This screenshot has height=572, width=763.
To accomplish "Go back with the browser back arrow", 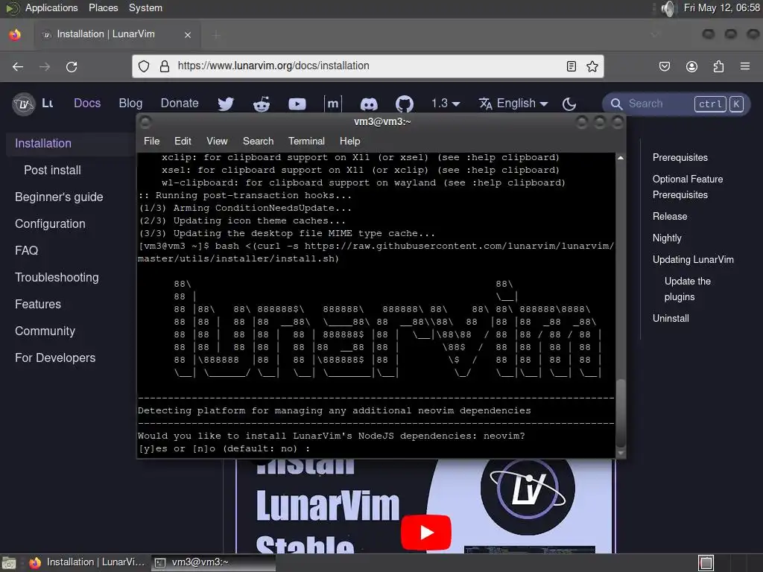I will 18,66.
